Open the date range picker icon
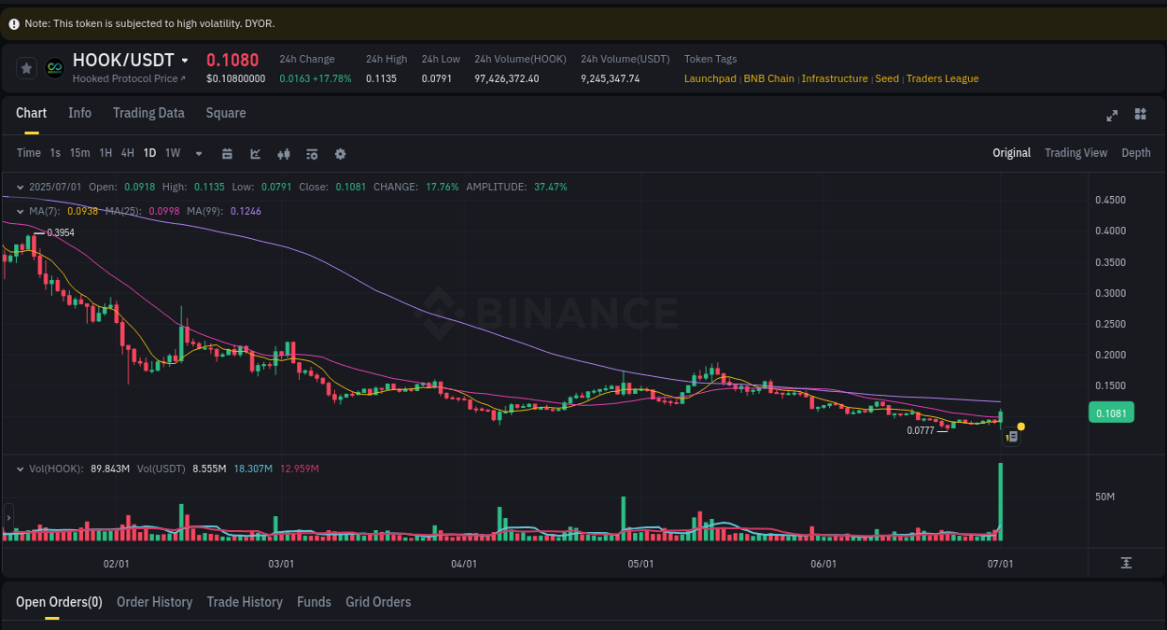 tap(227, 153)
